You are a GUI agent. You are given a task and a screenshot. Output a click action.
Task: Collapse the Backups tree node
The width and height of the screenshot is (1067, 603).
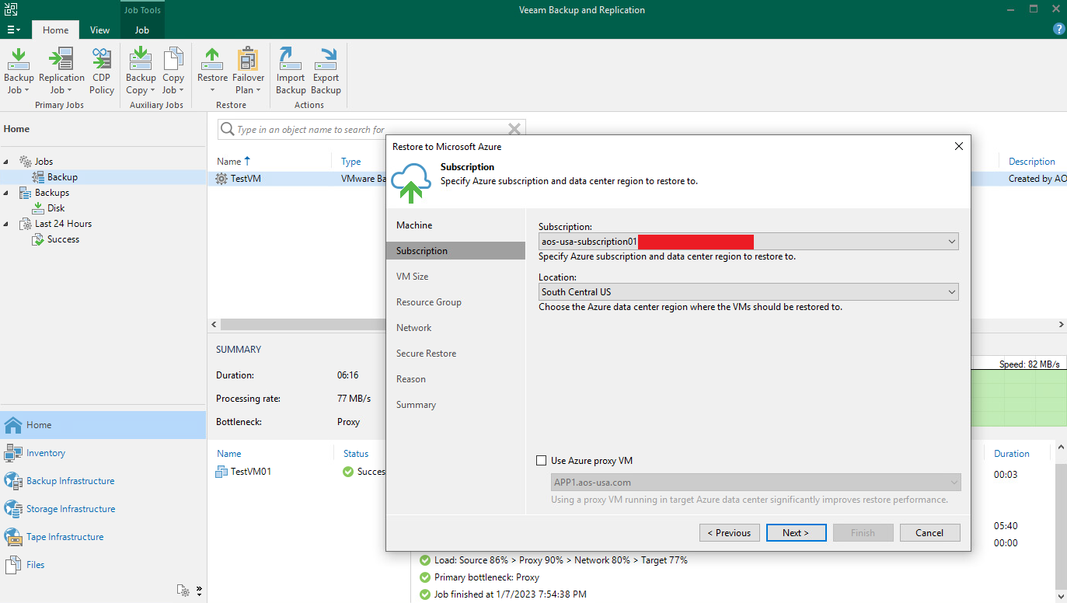[7, 193]
